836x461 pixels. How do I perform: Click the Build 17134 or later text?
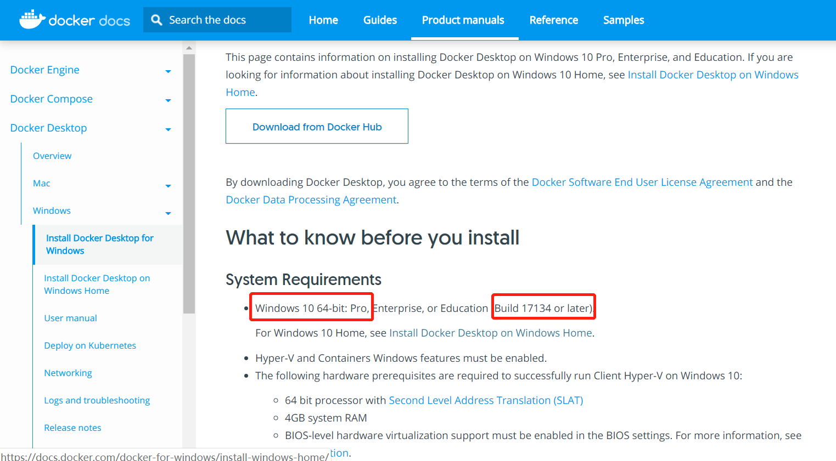(543, 308)
